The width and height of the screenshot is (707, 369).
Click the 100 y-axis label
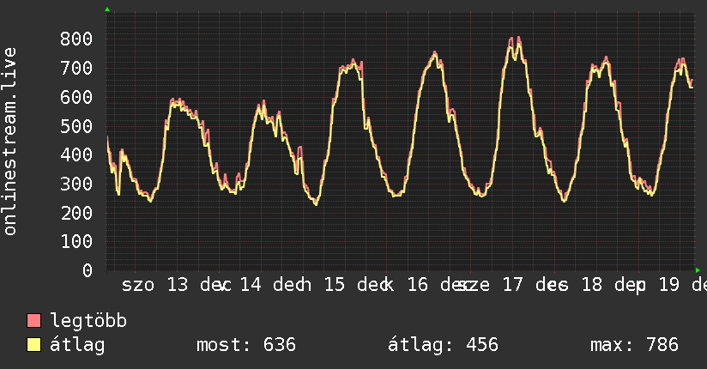click(76, 241)
